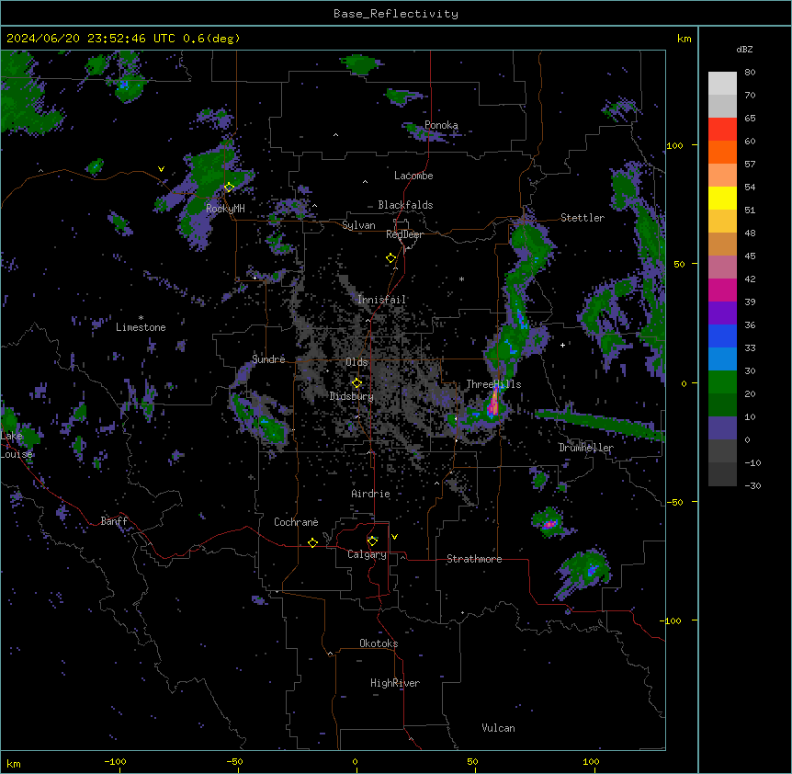Click the dBZ legend heading
The image size is (792, 774).
pyautogui.click(x=744, y=49)
